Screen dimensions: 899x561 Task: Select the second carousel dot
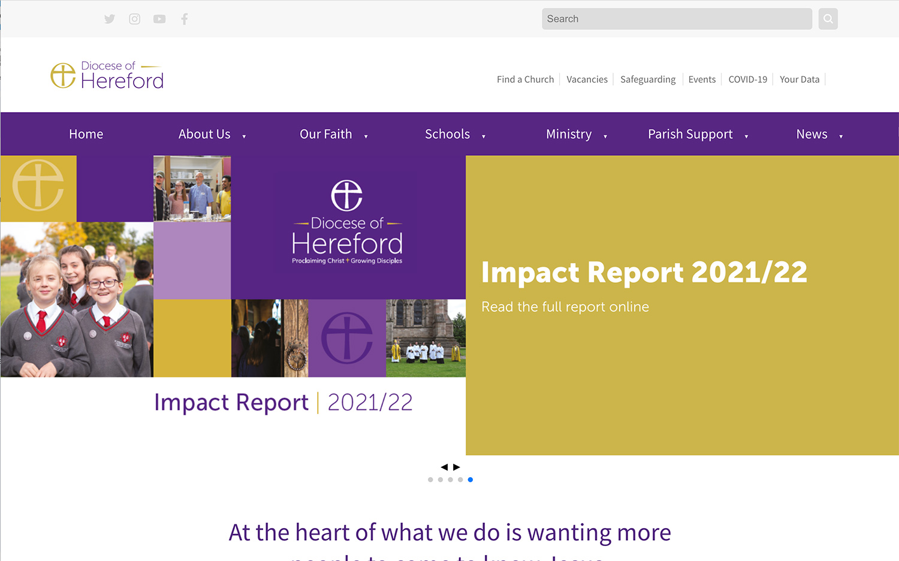click(441, 479)
